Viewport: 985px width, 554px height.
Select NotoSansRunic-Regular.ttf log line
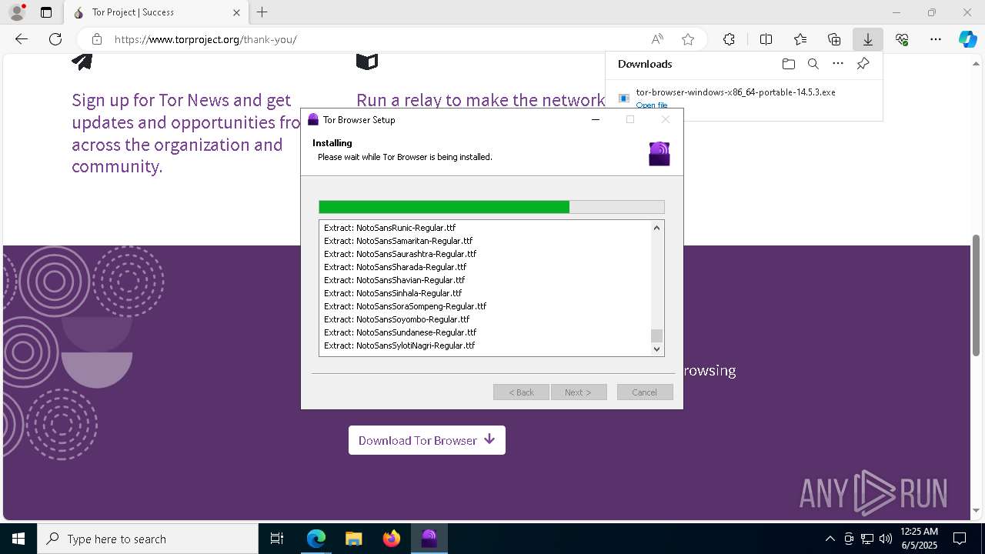[x=389, y=228]
